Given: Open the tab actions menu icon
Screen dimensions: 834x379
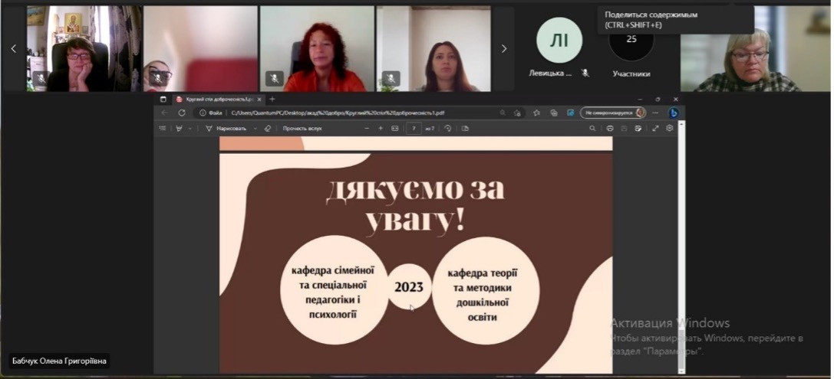Looking at the screenshot, I should [x=163, y=100].
